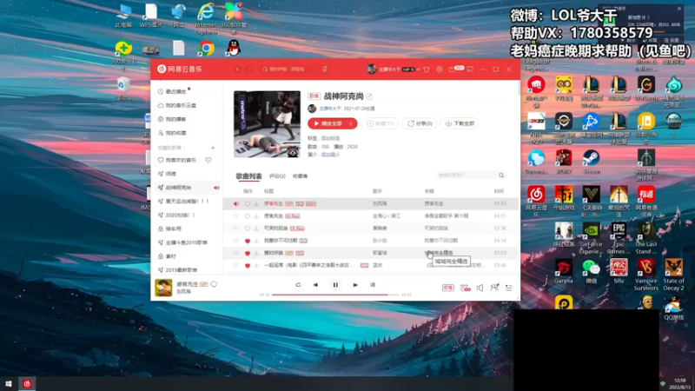The width and height of the screenshot is (695, 391).
Task: Click the 添加简介 link
Action: pos(330,155)
